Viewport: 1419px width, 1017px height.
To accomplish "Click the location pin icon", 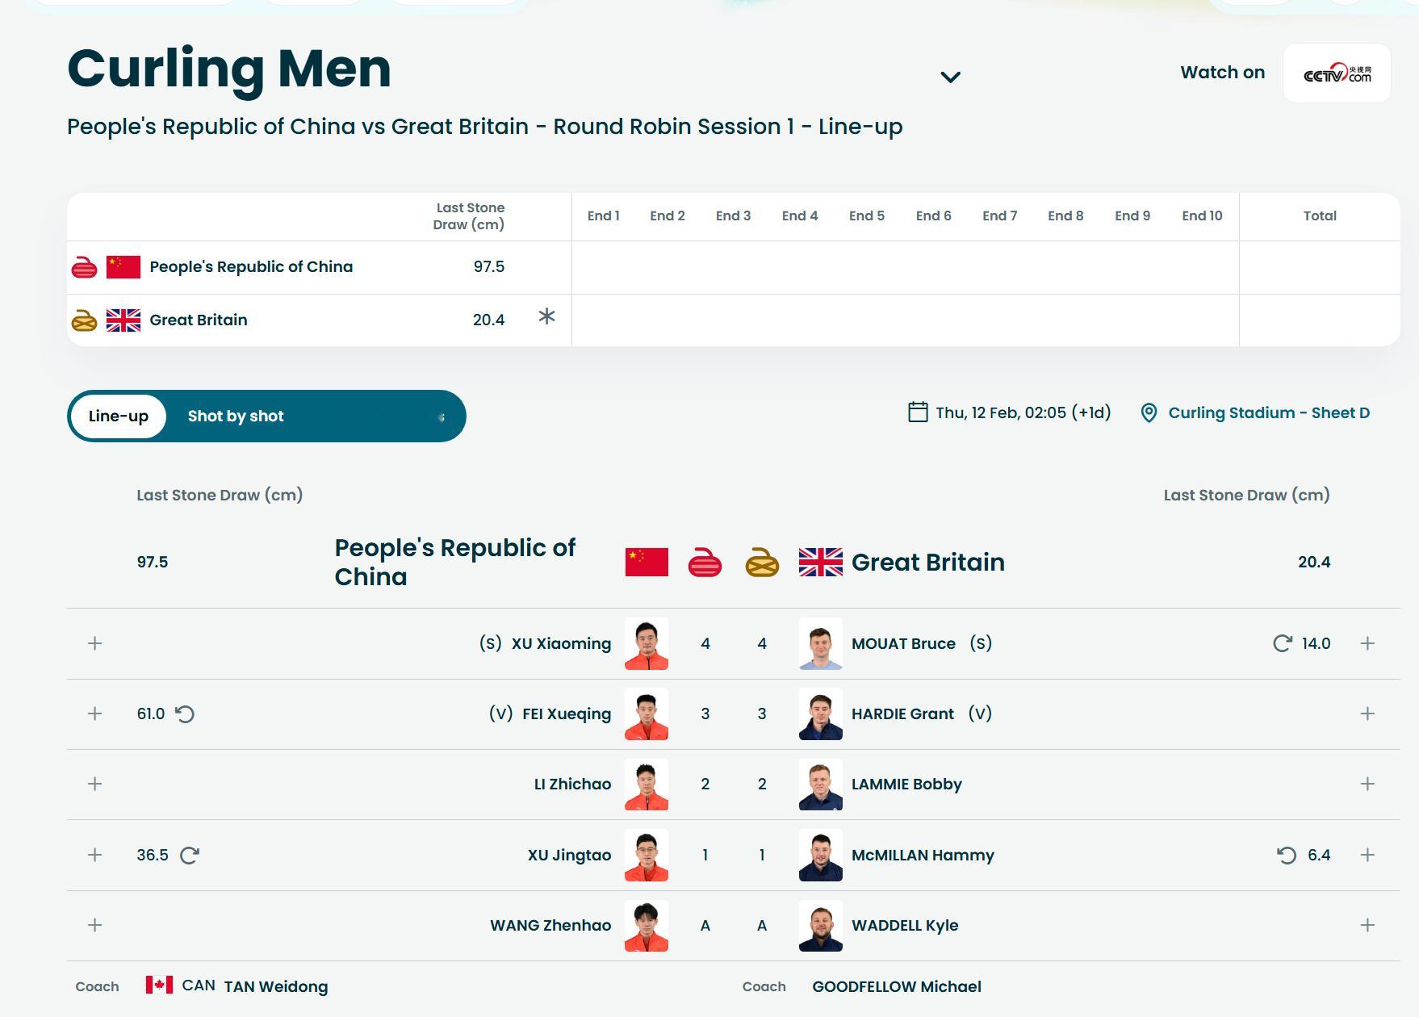I will coord(1149,413).
